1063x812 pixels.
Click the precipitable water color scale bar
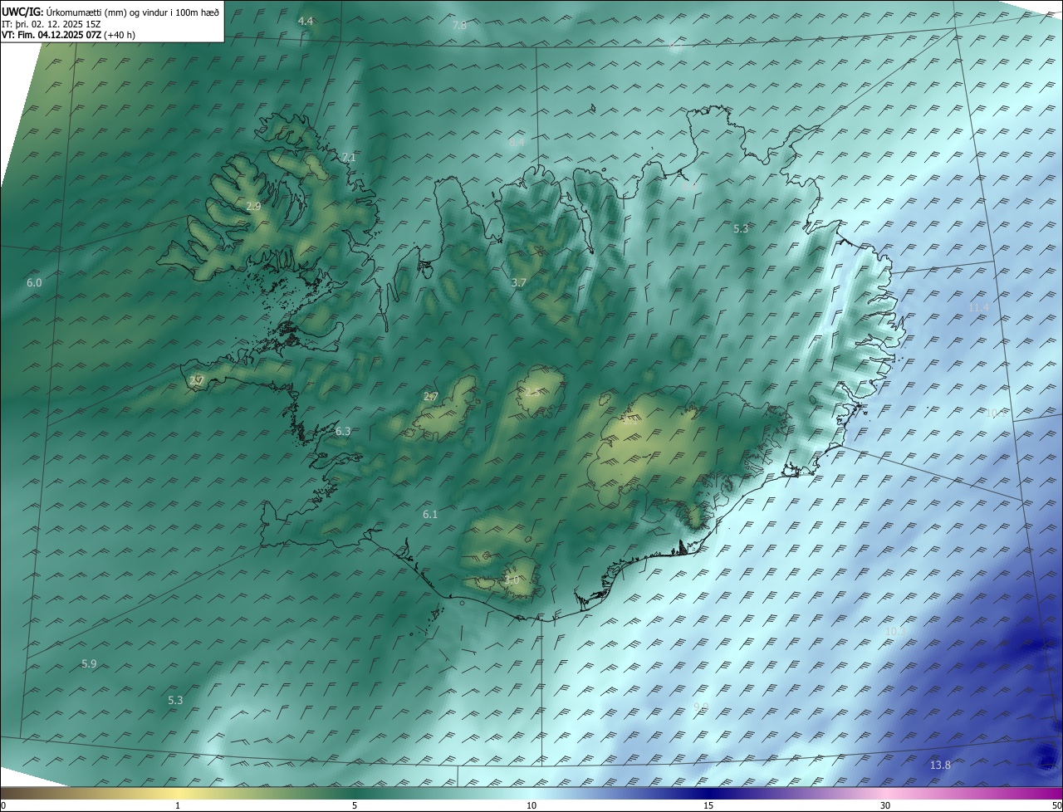click(531, 793)
